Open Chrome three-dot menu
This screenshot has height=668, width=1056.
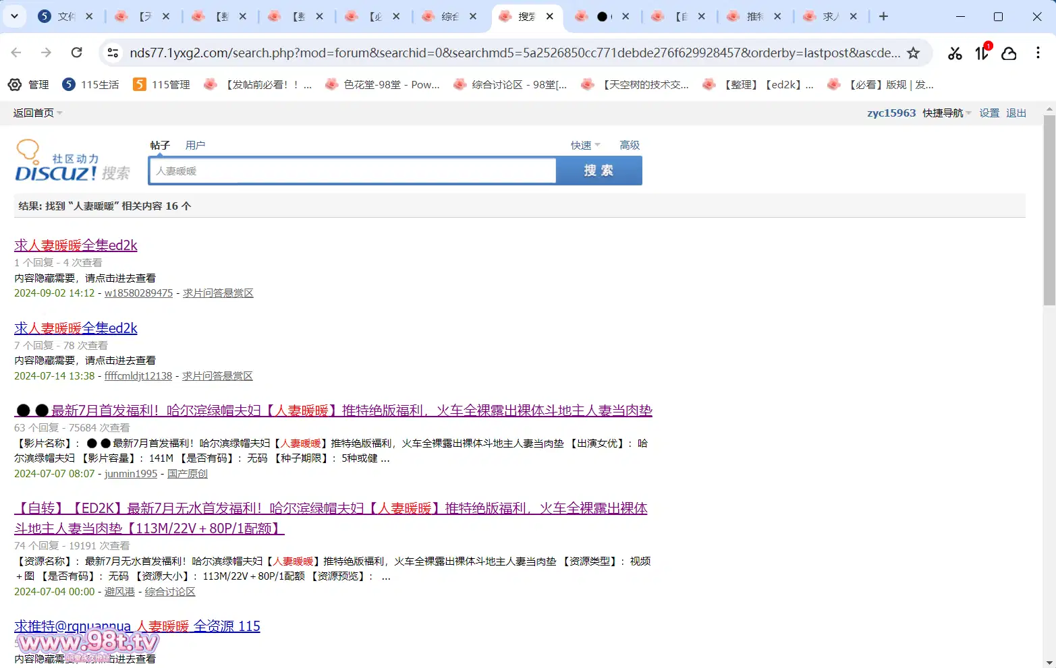tap(1038, 53)
